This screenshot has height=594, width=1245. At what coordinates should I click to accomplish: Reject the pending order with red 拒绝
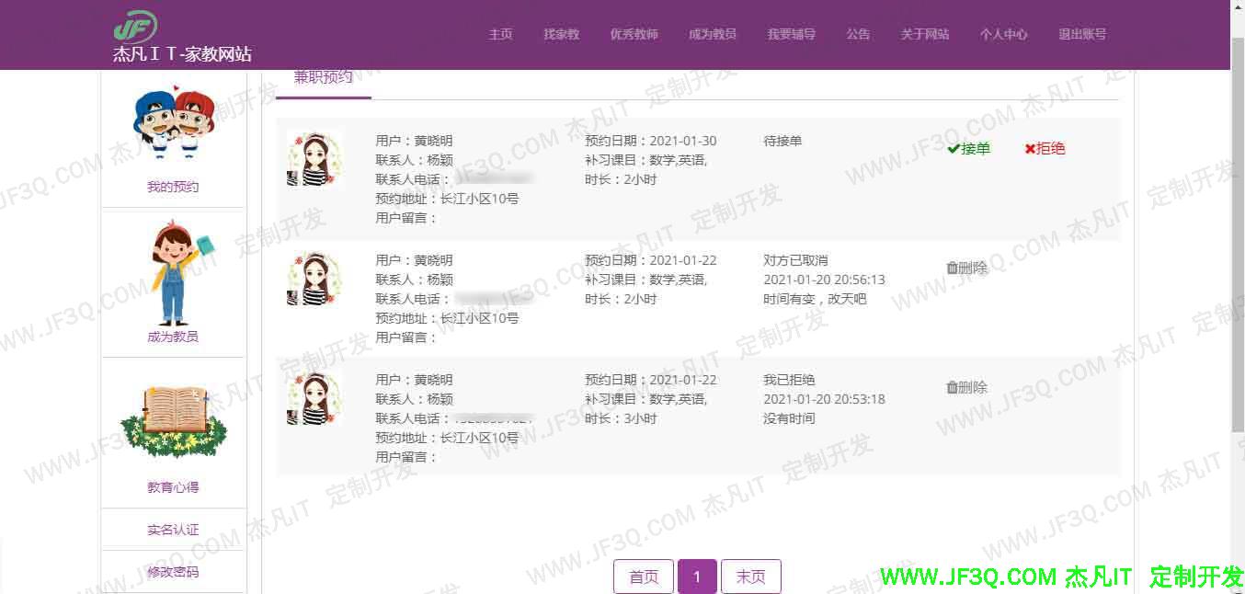click(1045, 149)
